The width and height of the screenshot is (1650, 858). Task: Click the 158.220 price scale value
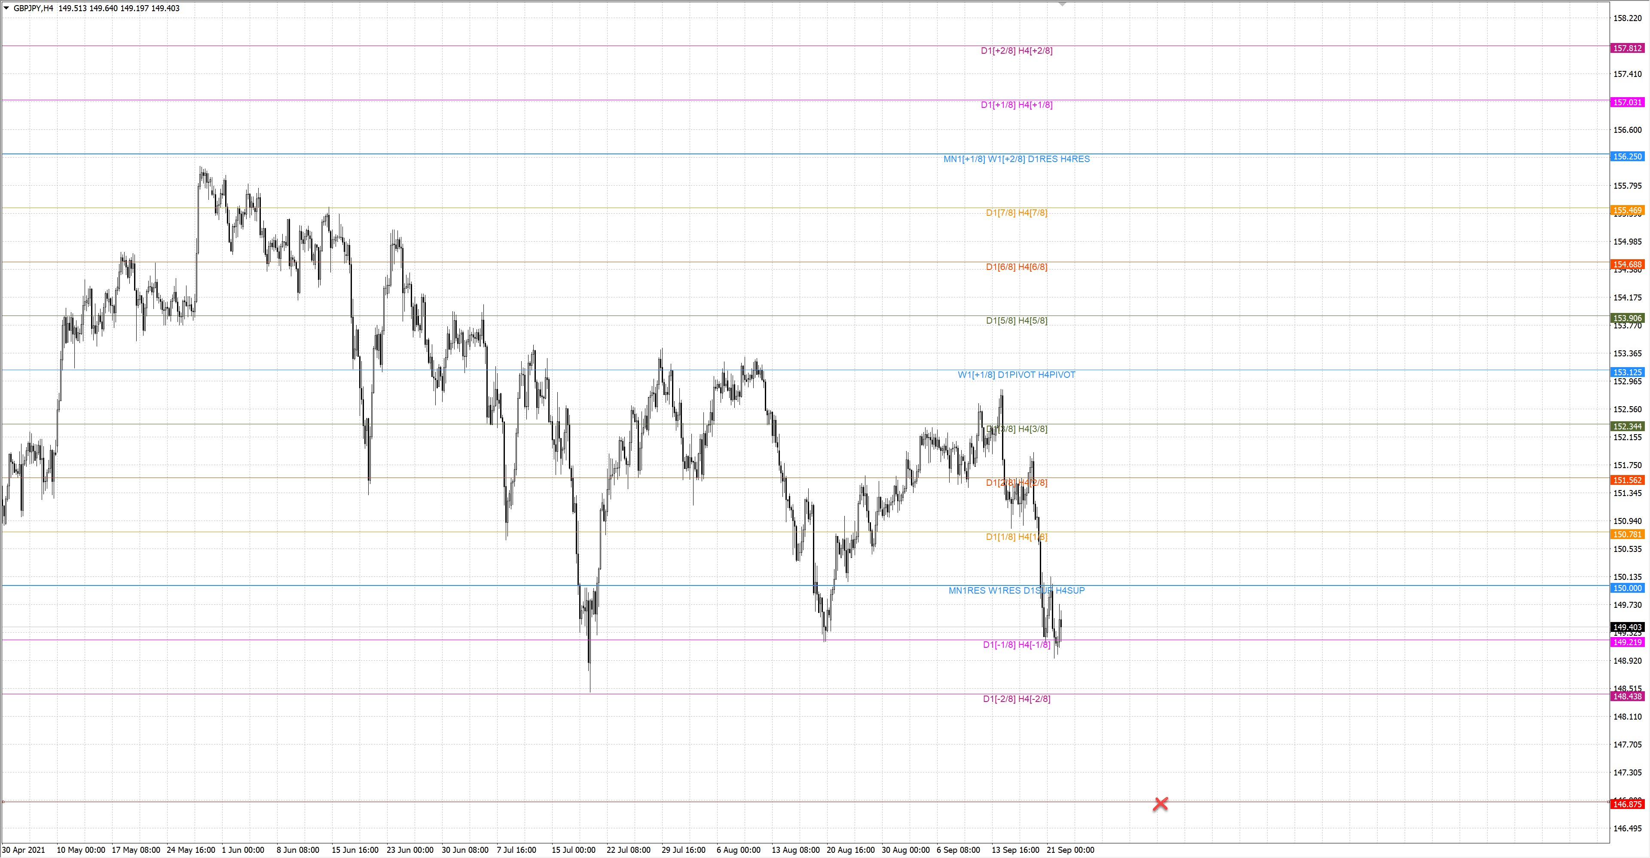click(x=1627, y=18)
